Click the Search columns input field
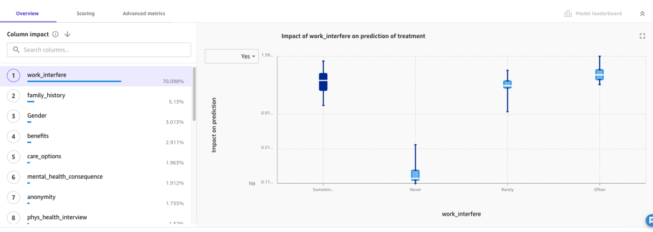 [x=99, y=50]
